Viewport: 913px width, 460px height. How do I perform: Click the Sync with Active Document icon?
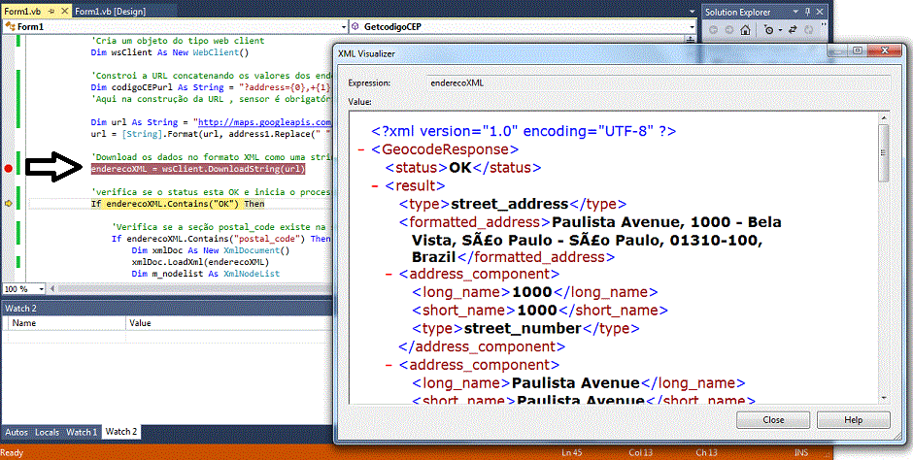click(794, 30)
